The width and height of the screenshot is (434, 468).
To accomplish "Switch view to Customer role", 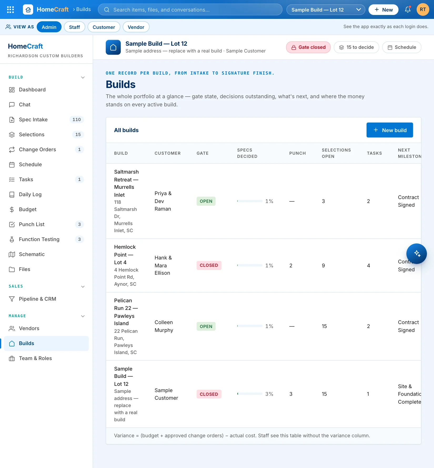I will point(104,27).
